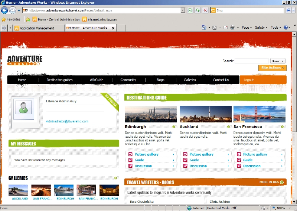The image size is (297, 211).
Task: Click the Home page icon in command bar
Action: tap(204, 28)
